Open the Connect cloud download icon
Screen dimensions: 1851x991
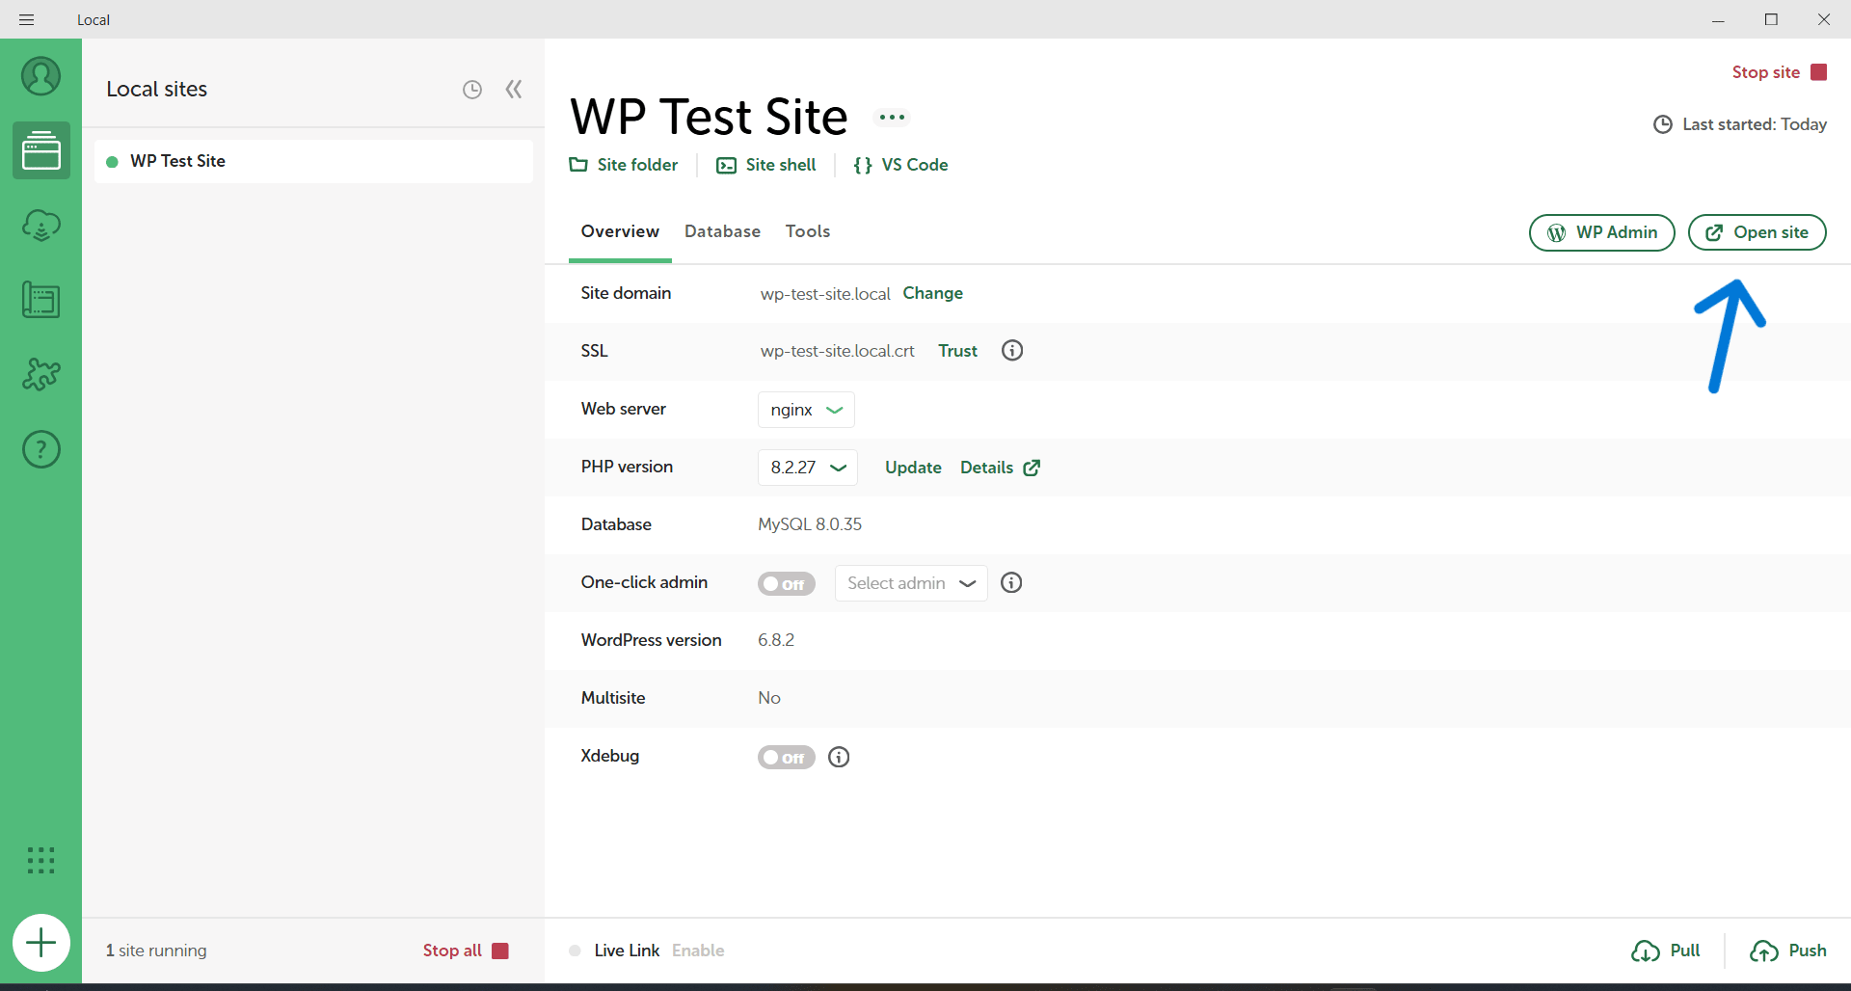point(40,226)
